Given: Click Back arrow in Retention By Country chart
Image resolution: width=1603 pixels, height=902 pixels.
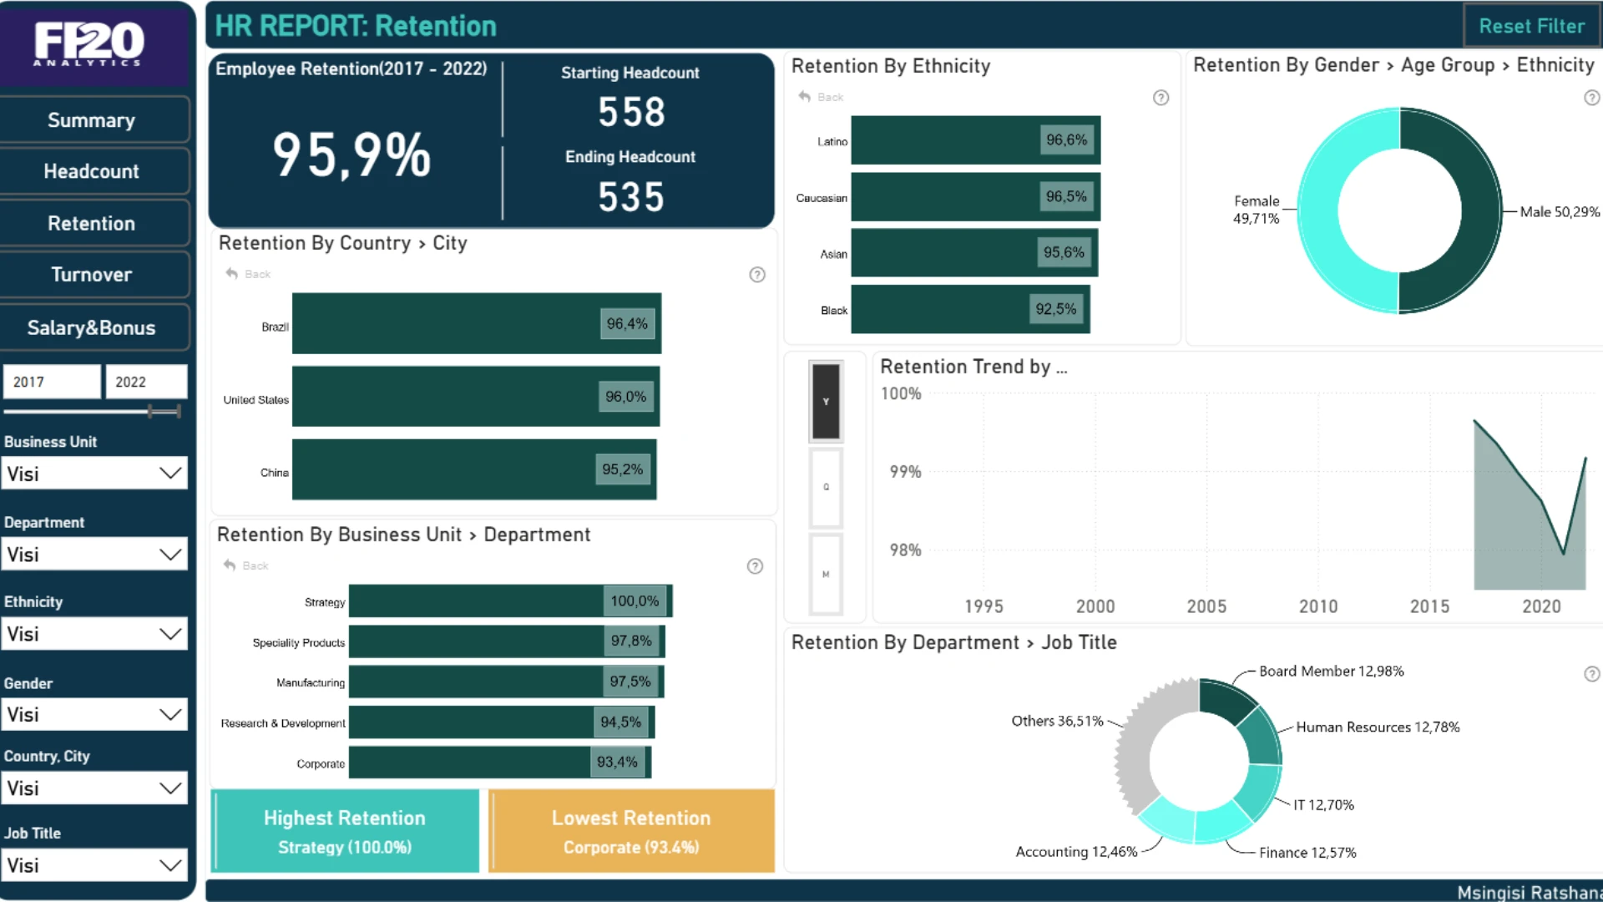Looking at the screenshot, I should (x=232, y=274).
